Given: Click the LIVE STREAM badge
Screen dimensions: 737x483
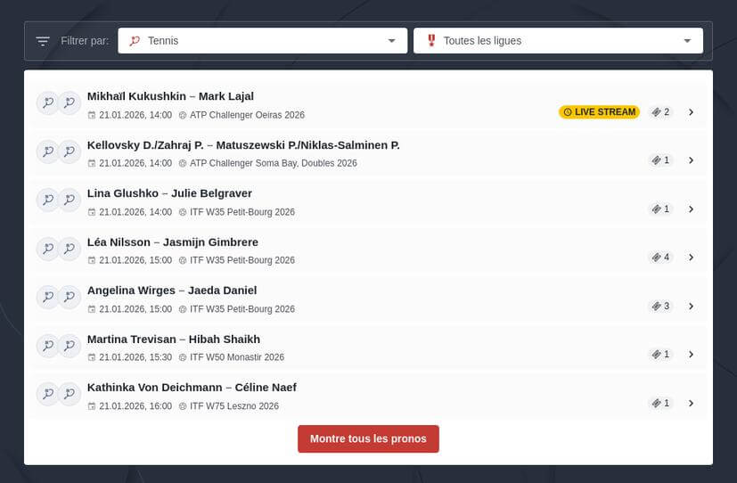Looking at the screenshot, I should 599,112.
